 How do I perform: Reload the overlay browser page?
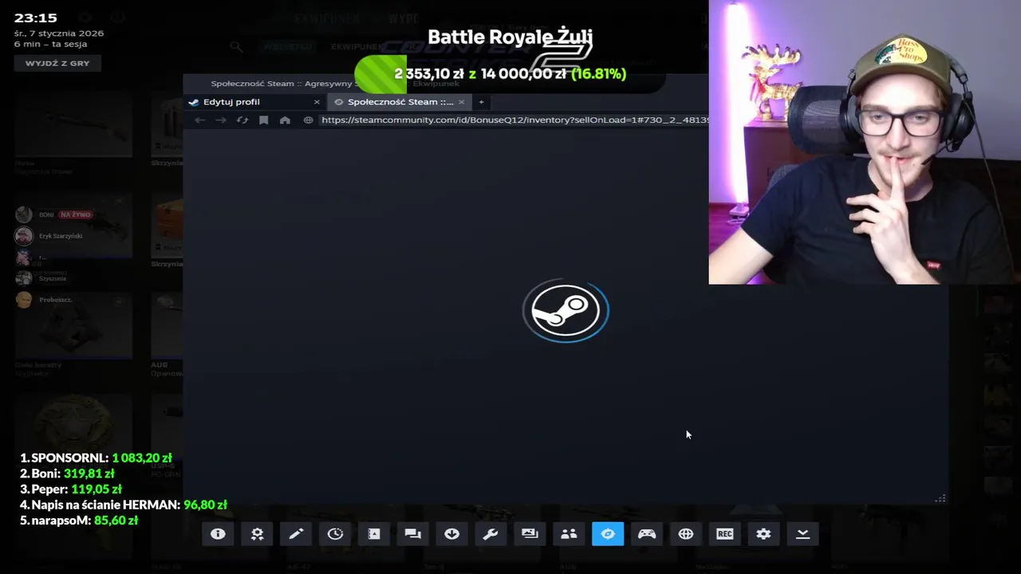[242, 120]
